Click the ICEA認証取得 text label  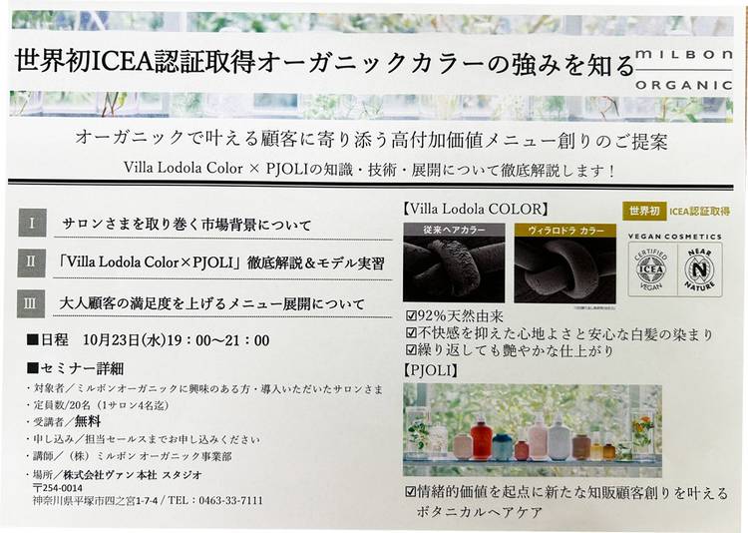coord(700,211)
